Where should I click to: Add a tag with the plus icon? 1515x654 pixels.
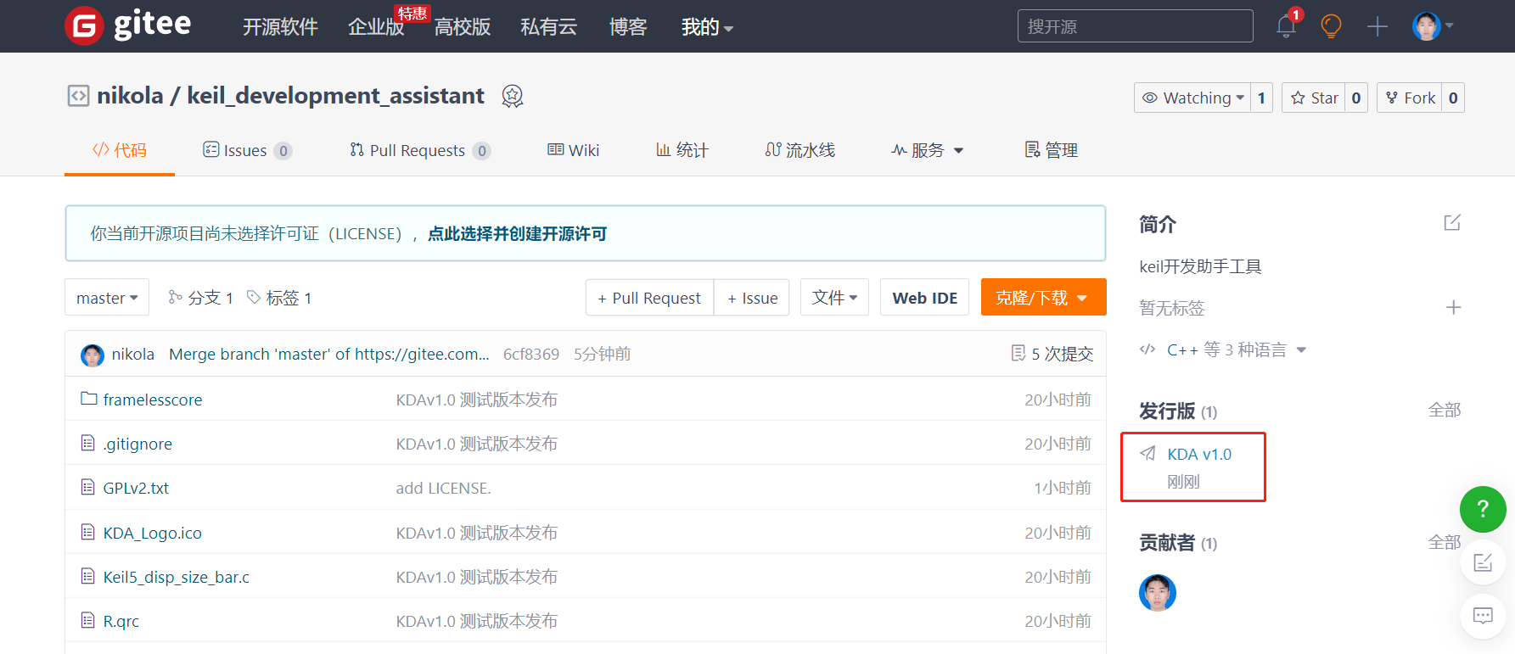1453,307
